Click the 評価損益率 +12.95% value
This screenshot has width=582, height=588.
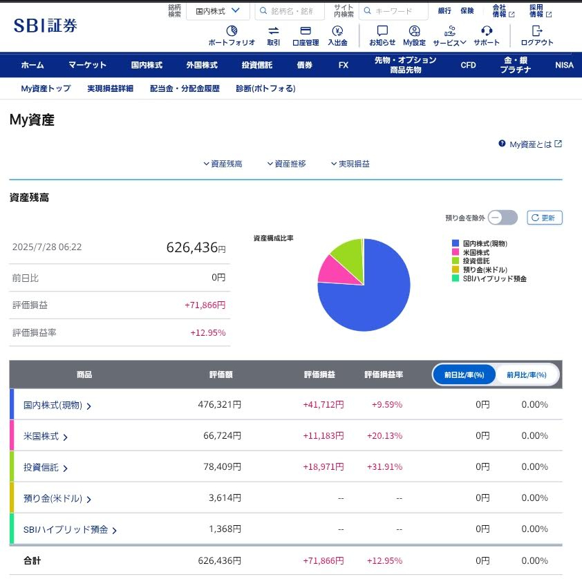click(208, 332)
